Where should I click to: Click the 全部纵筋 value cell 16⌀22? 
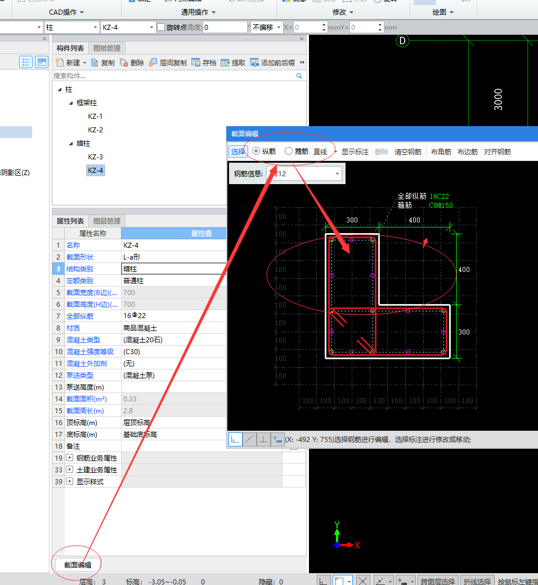pyautogui.click(x=174, y=316)
